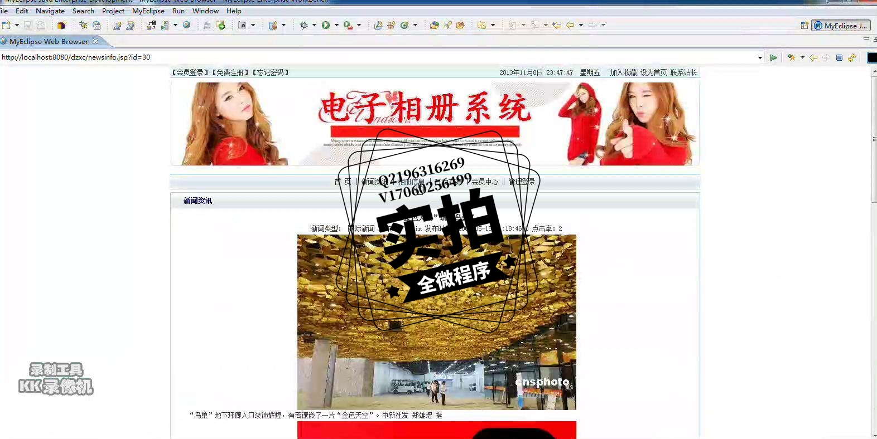Open the File menu
Screen dimensions: 877x439
click(4, 11)
